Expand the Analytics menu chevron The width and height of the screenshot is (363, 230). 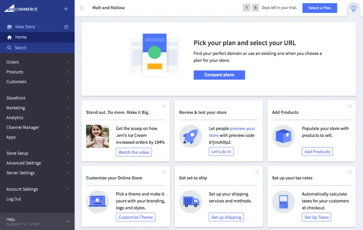pyautogui.click(x=68, y=117)
